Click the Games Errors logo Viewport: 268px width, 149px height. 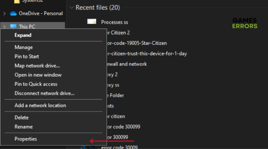click(245, 23)
